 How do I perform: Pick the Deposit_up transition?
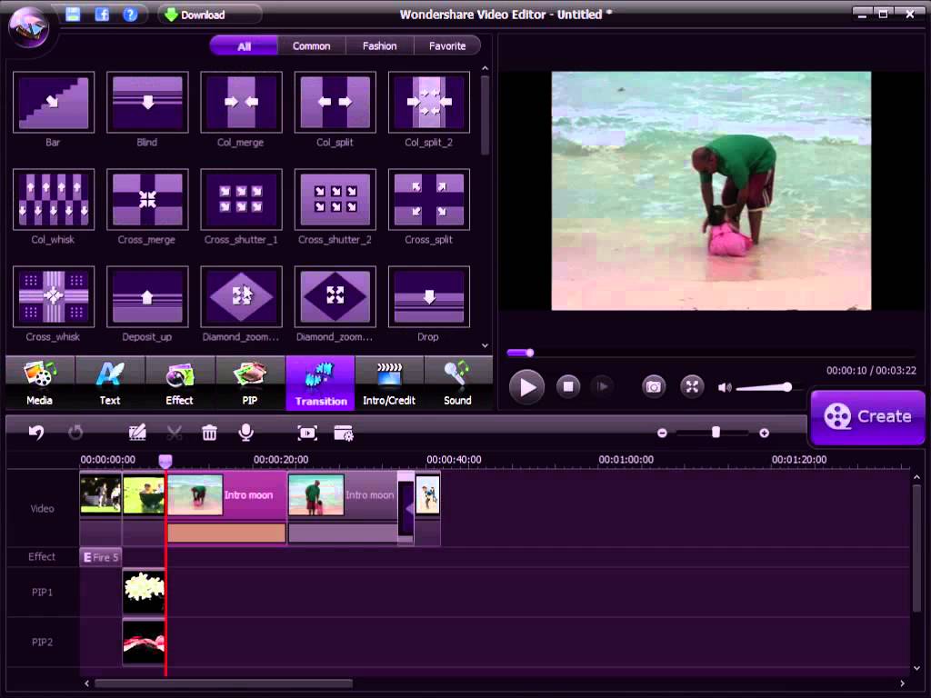point(147,297)
